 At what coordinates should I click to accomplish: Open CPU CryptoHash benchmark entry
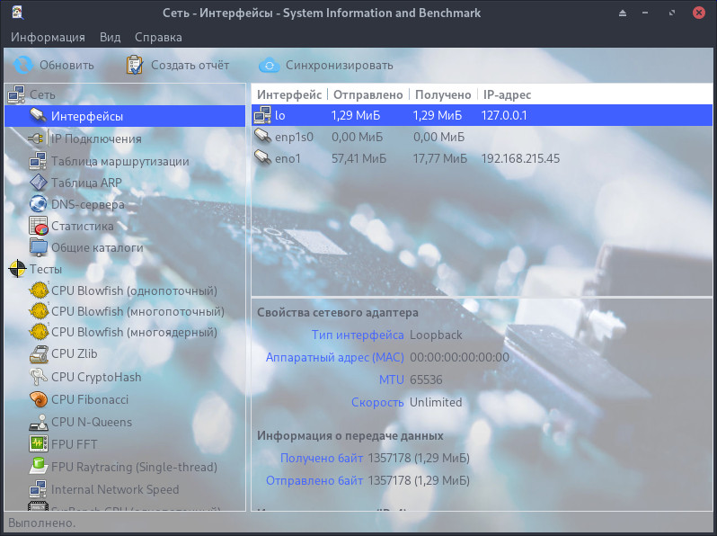(96, 377)
